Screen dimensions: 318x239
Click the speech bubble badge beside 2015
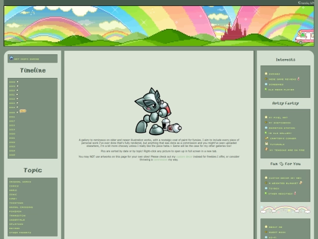click(23, 111)
